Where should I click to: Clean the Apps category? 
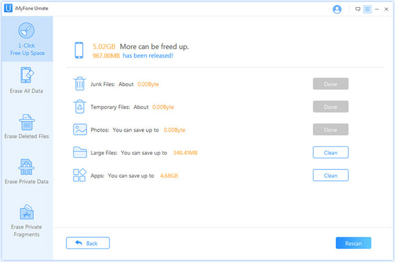tap(331, 175)
